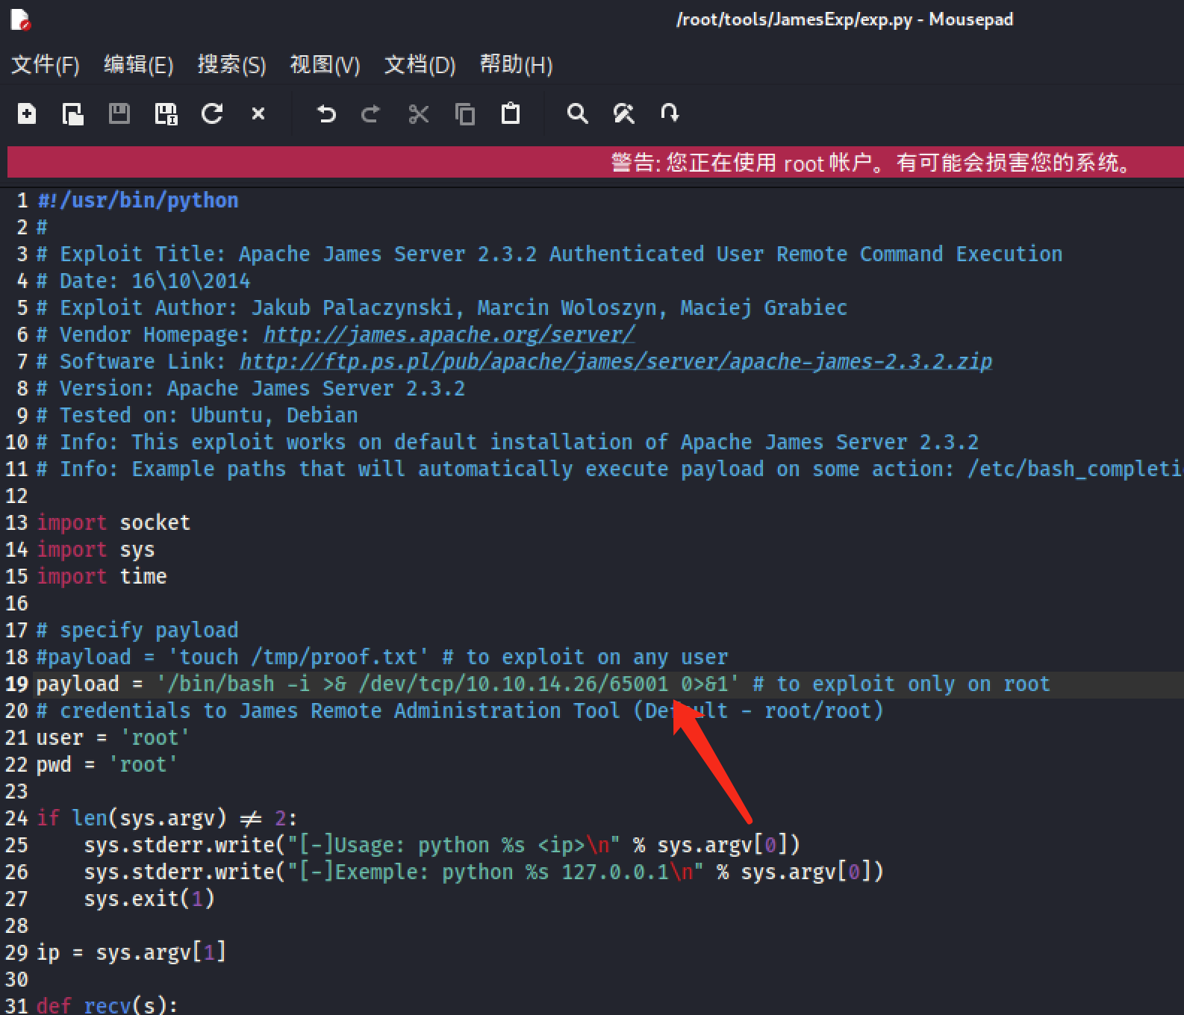
Task: Paste from clipboard icon
Action: point(511,113)
